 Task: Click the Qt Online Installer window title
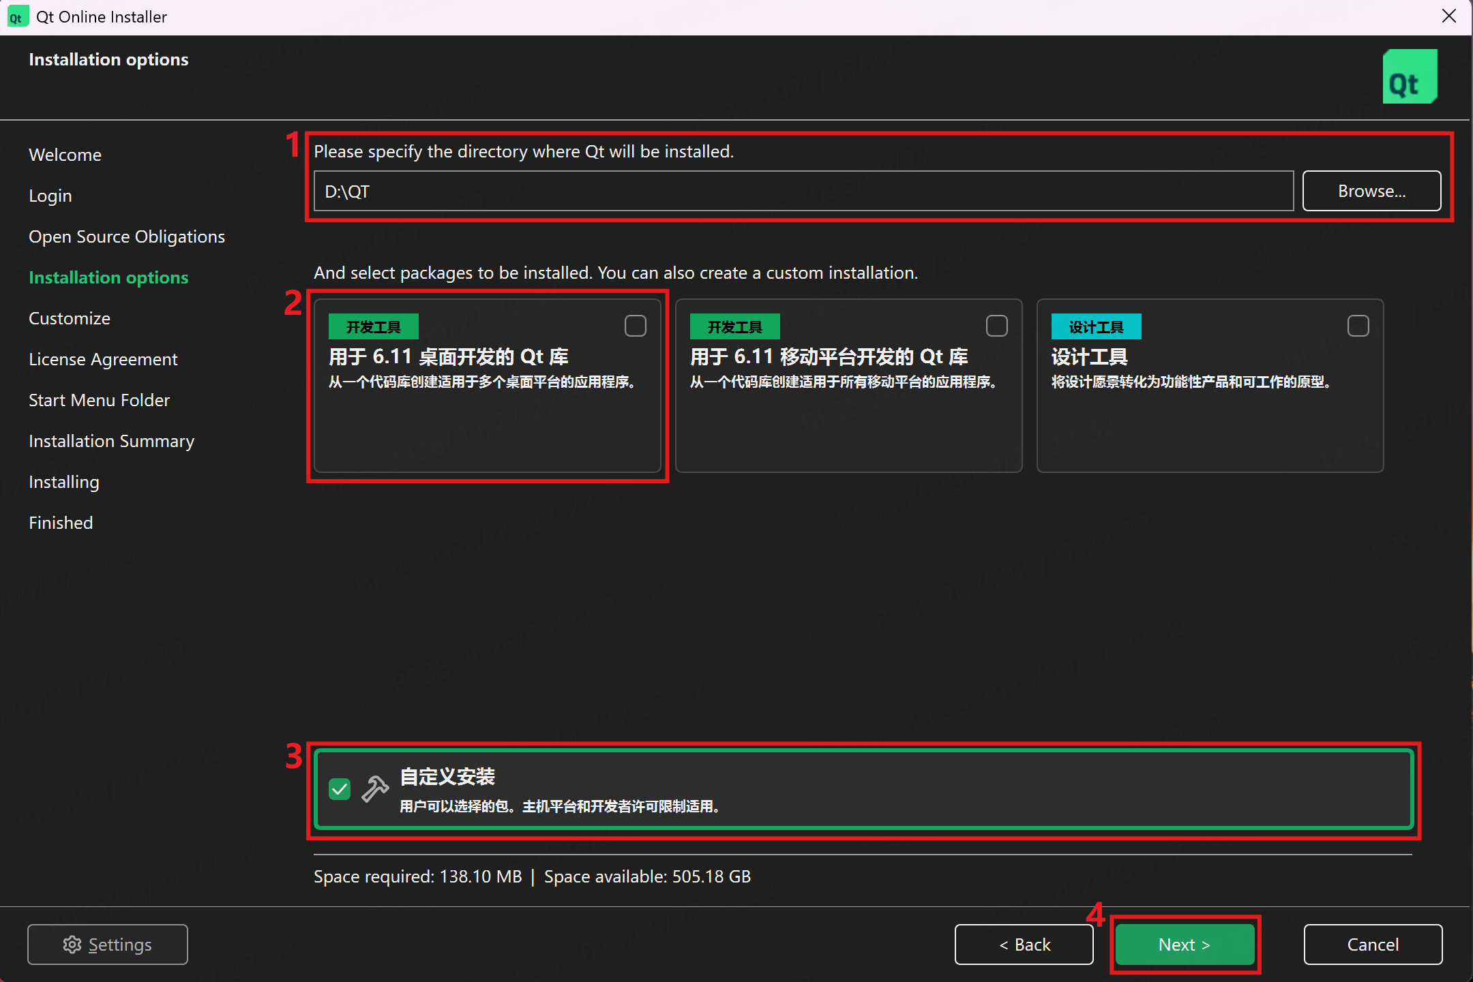tap(102, 16)
